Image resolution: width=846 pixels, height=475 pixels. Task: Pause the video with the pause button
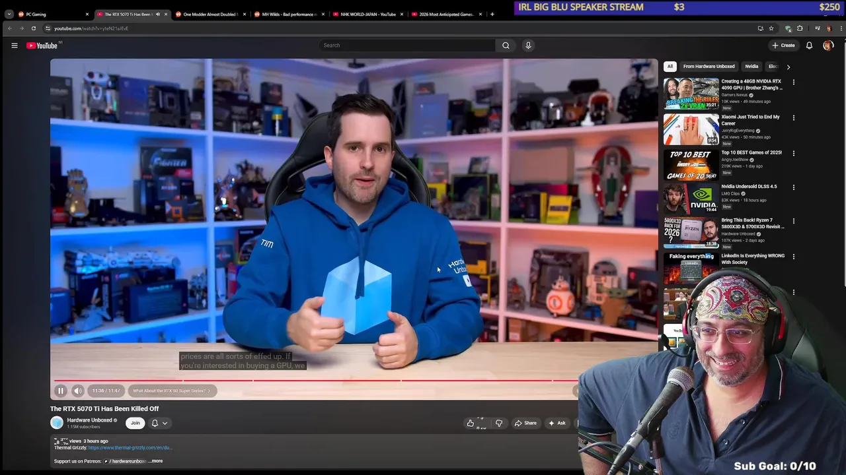[x=60, y=391]
